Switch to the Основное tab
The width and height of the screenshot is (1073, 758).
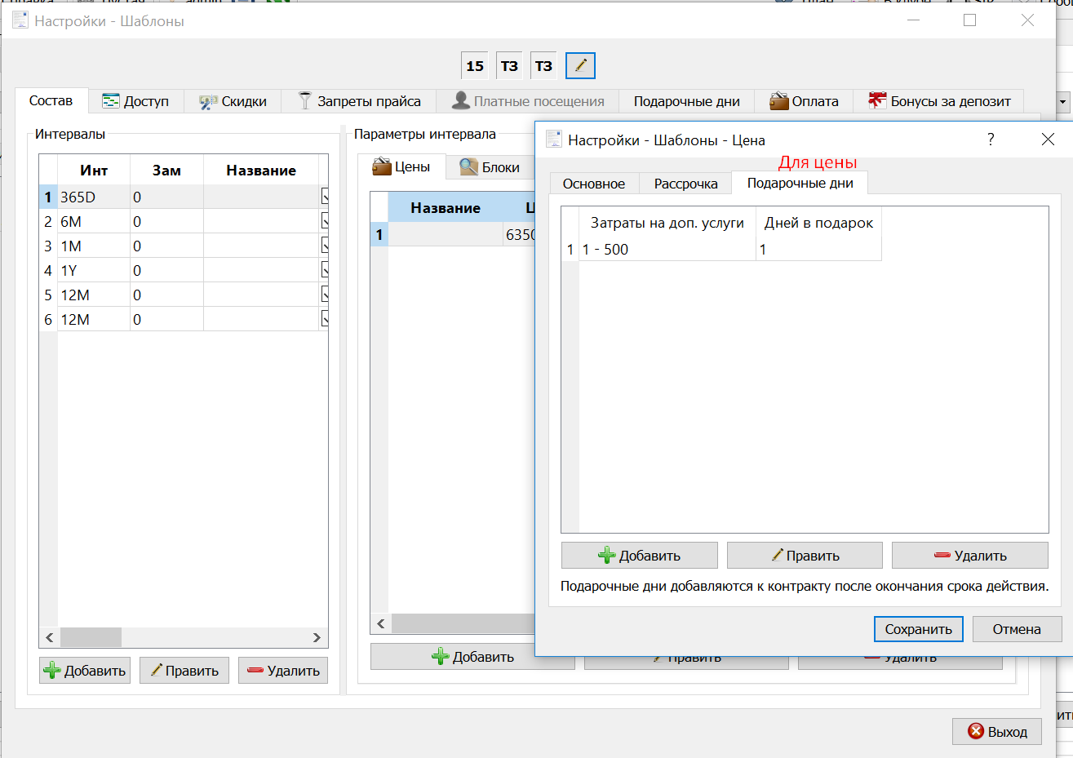[x=594, y=184]
